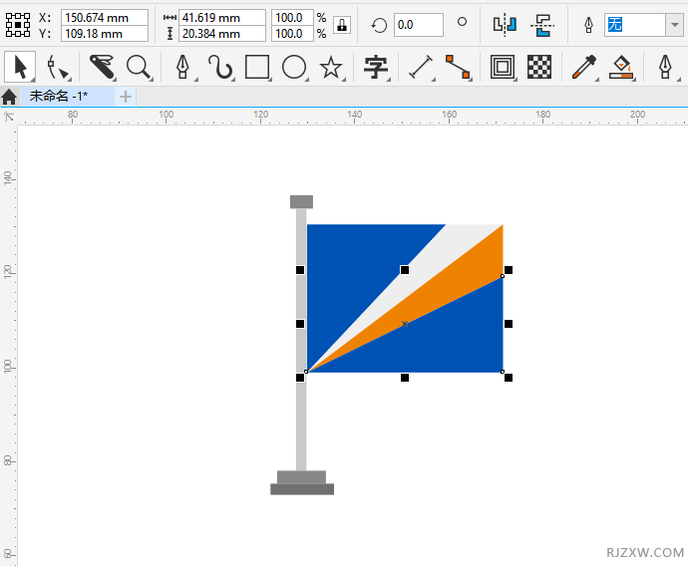This screenshot has height=566, width=688.
Task: Click the width field 41.619 mm
Action: pos(222,18)
